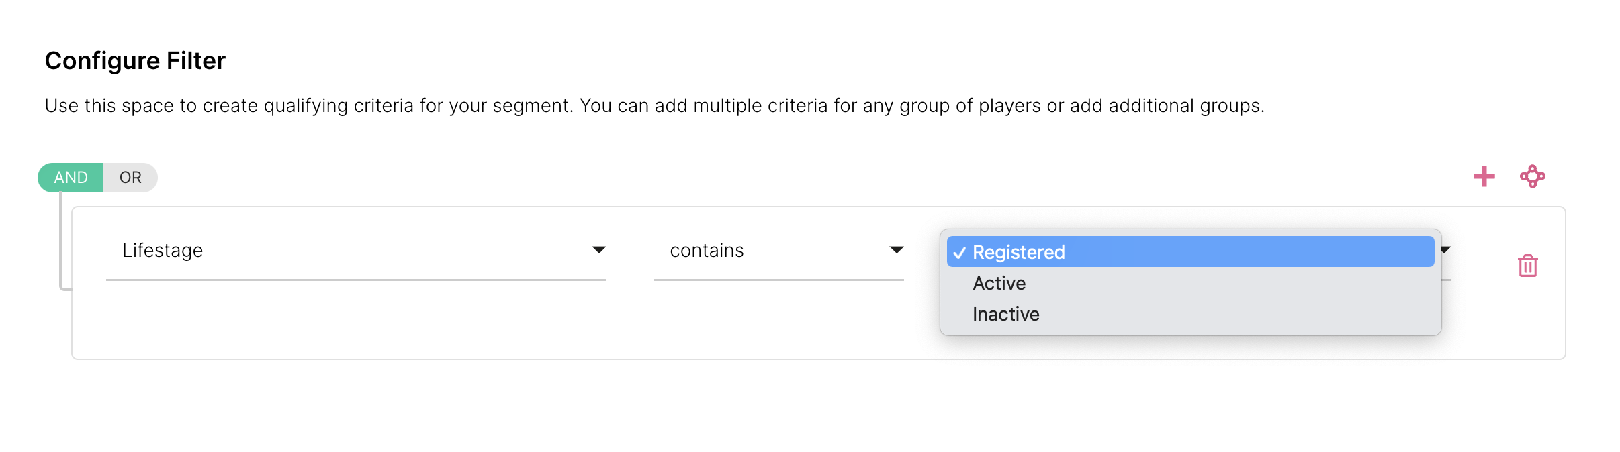Click the segment criteria description text
The width and height of the screenshot is (1620, 452).
point(654,106)
